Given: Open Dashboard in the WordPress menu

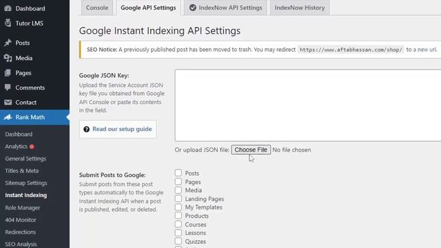Looking at the screenshot, I should [x=30, y=8].
